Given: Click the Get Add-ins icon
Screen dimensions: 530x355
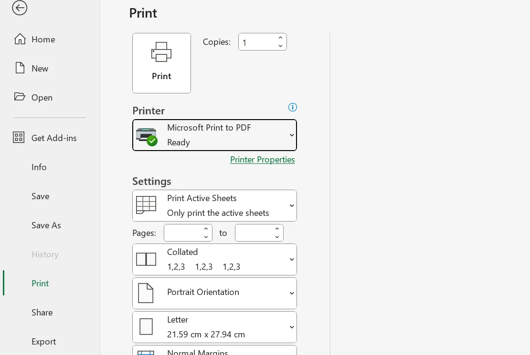Looking at the screenshot, I should (19, 137).
